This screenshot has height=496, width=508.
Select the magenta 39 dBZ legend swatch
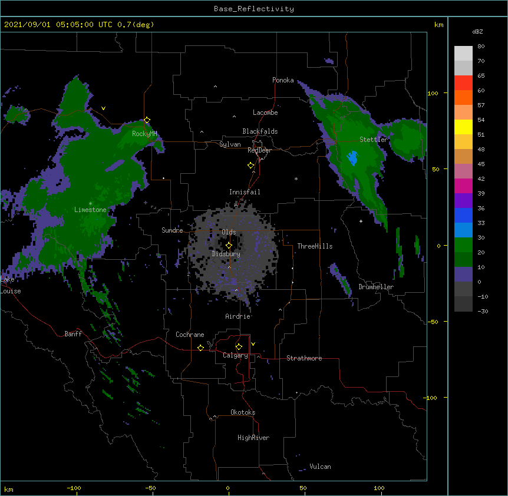click(463, 186)
